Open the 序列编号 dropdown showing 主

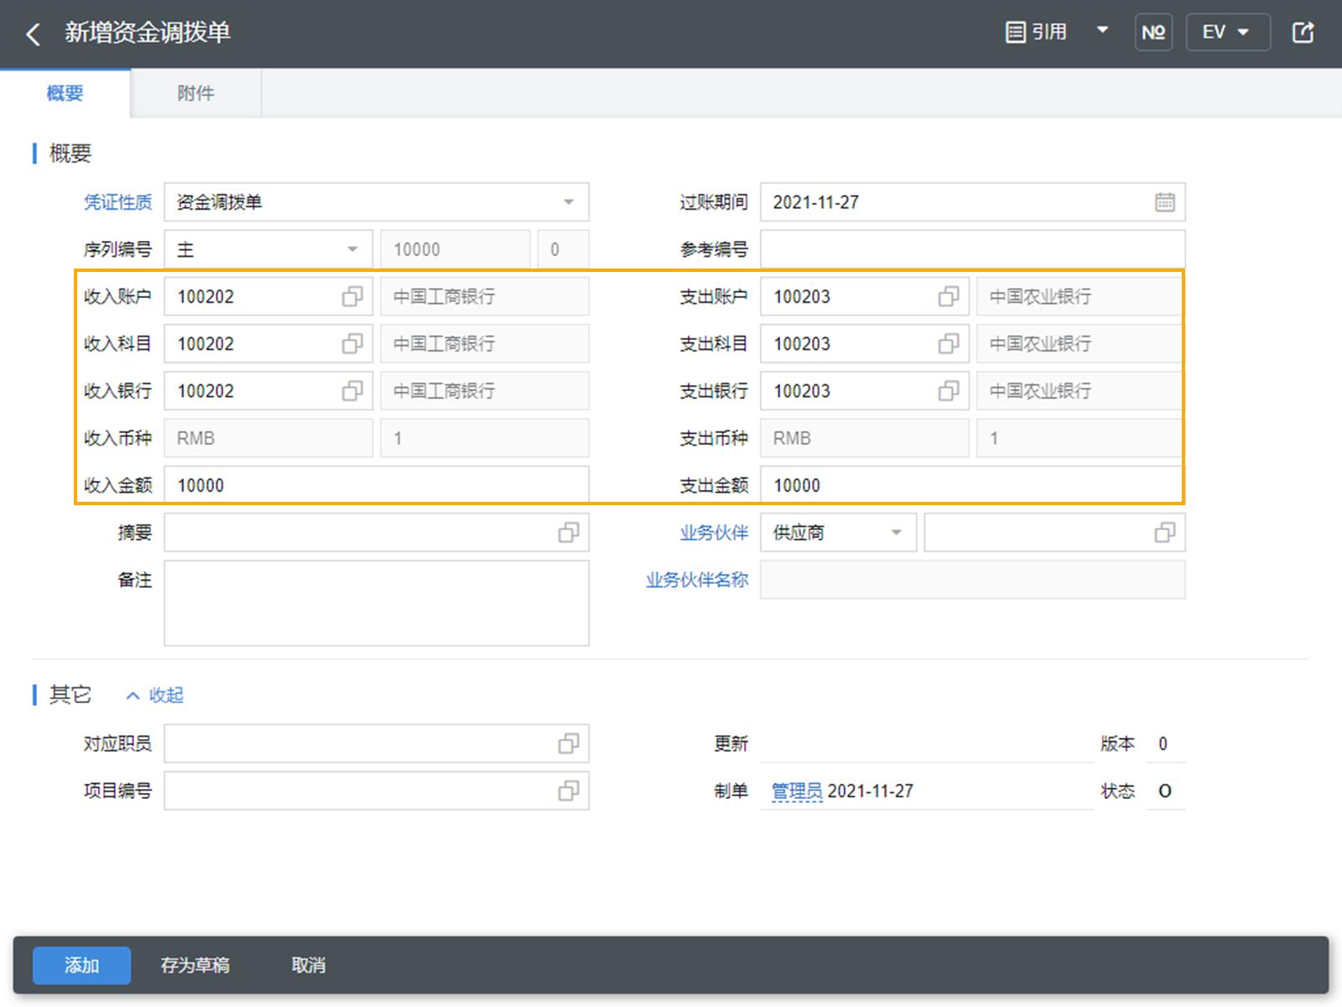268,249
